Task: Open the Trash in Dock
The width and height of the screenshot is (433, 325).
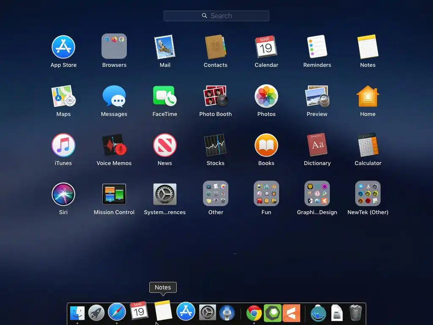Action: click(355, 313)
